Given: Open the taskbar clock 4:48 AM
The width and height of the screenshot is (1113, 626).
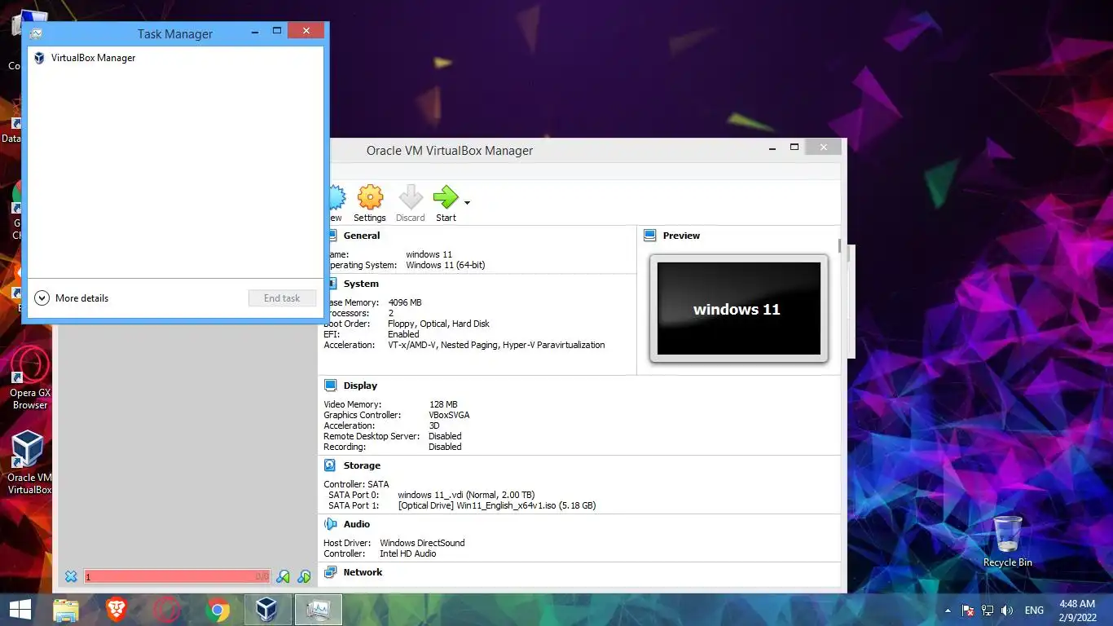Looking at the screenshot, I should point(1076,610).
